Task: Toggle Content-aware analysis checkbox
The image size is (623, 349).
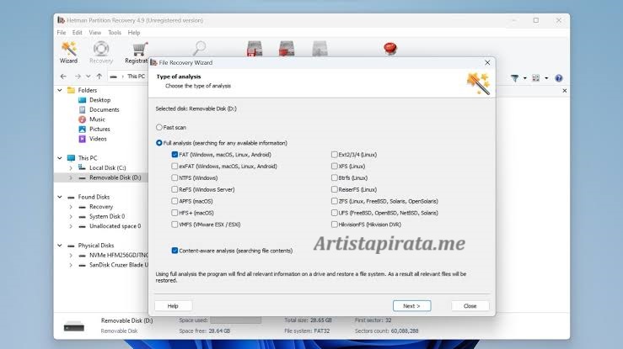Action: (x=175, y=251)
